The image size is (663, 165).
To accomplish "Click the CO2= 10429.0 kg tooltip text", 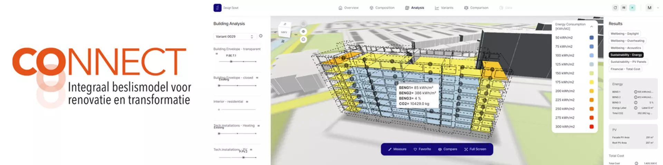I will click(414, 103).
